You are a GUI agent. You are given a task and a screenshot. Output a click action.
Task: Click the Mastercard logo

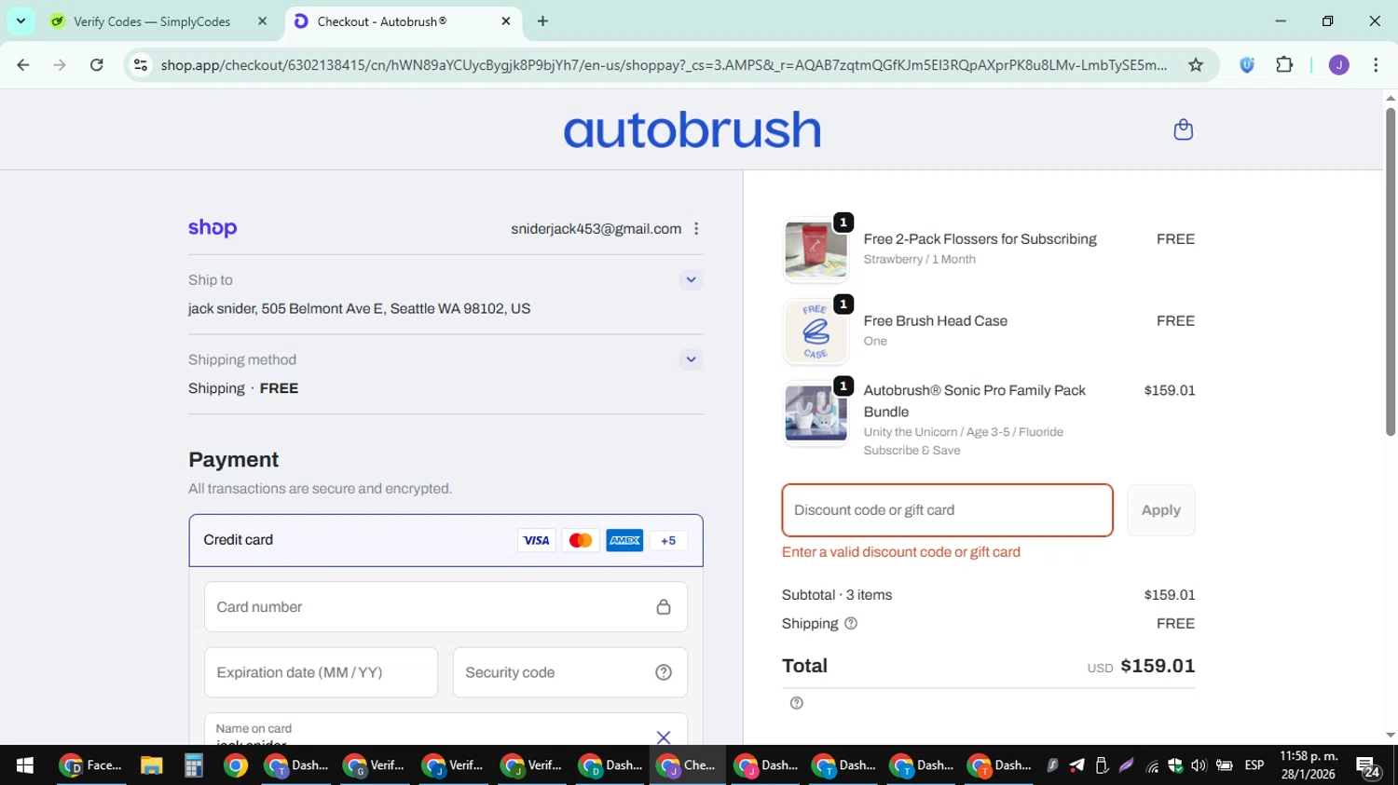pos(581,540)
